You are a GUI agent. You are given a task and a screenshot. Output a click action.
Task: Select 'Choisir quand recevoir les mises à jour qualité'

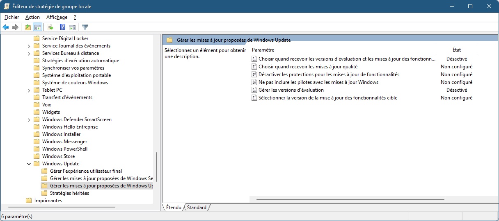(x=308, y=67)
